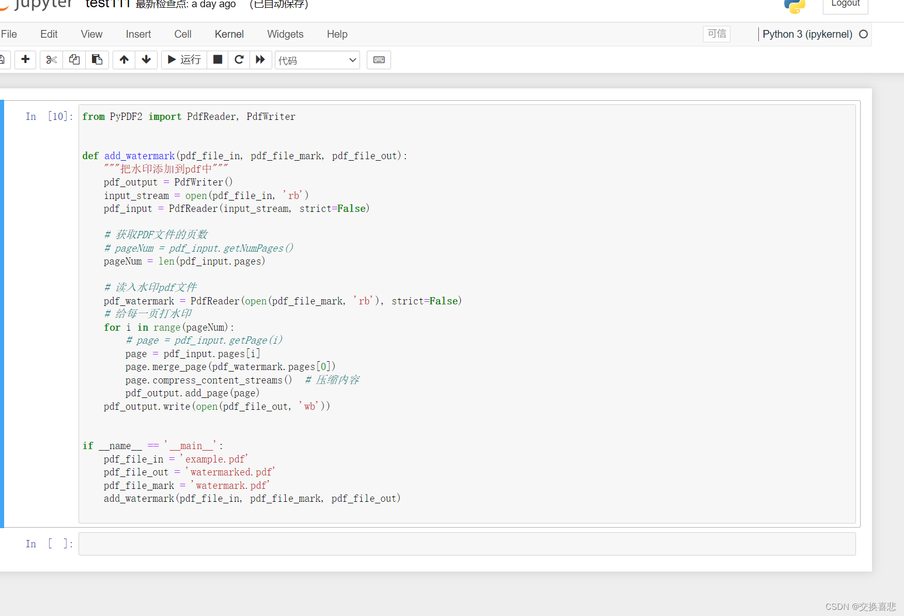Interrupt the kernel with stop icon
The image size is (904, 616).
tap(217, 60)
